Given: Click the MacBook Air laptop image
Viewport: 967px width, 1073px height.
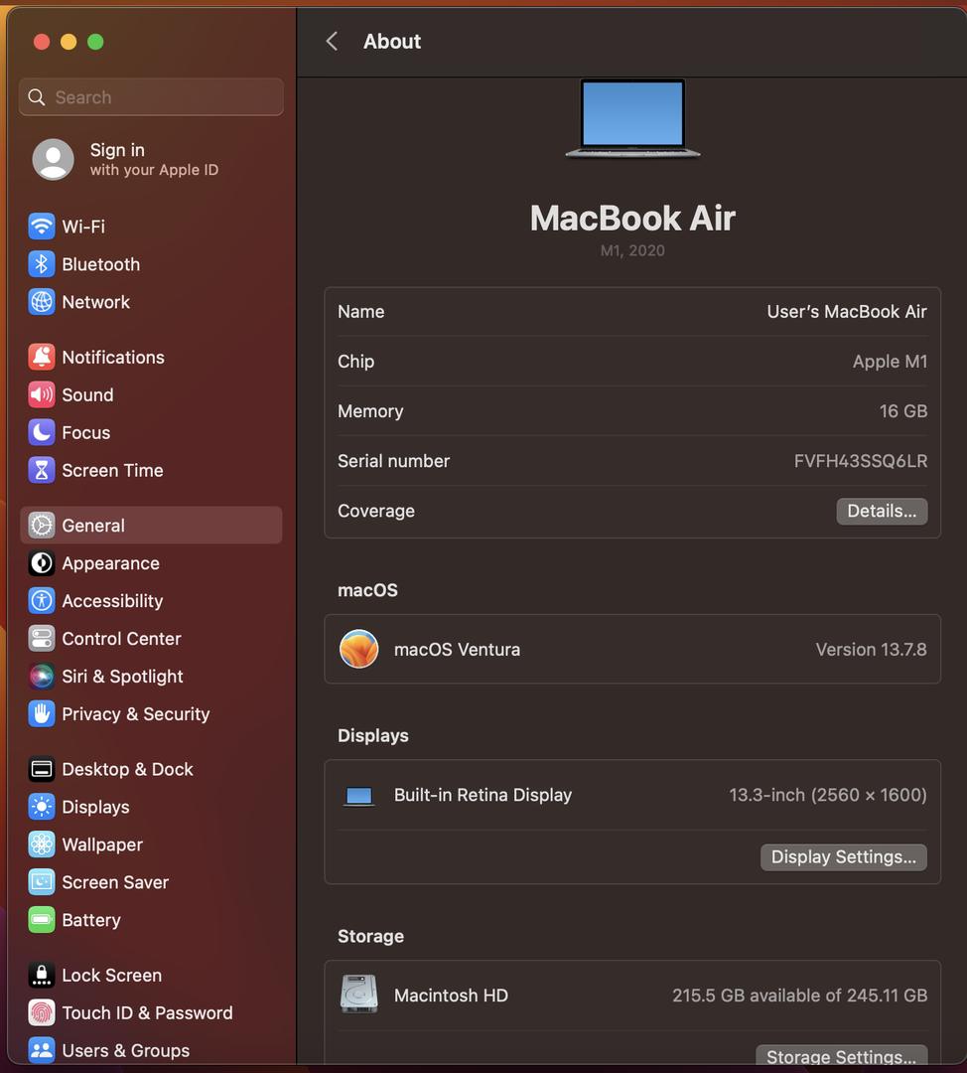Looking at the screenshot, I should pos(632,118).
